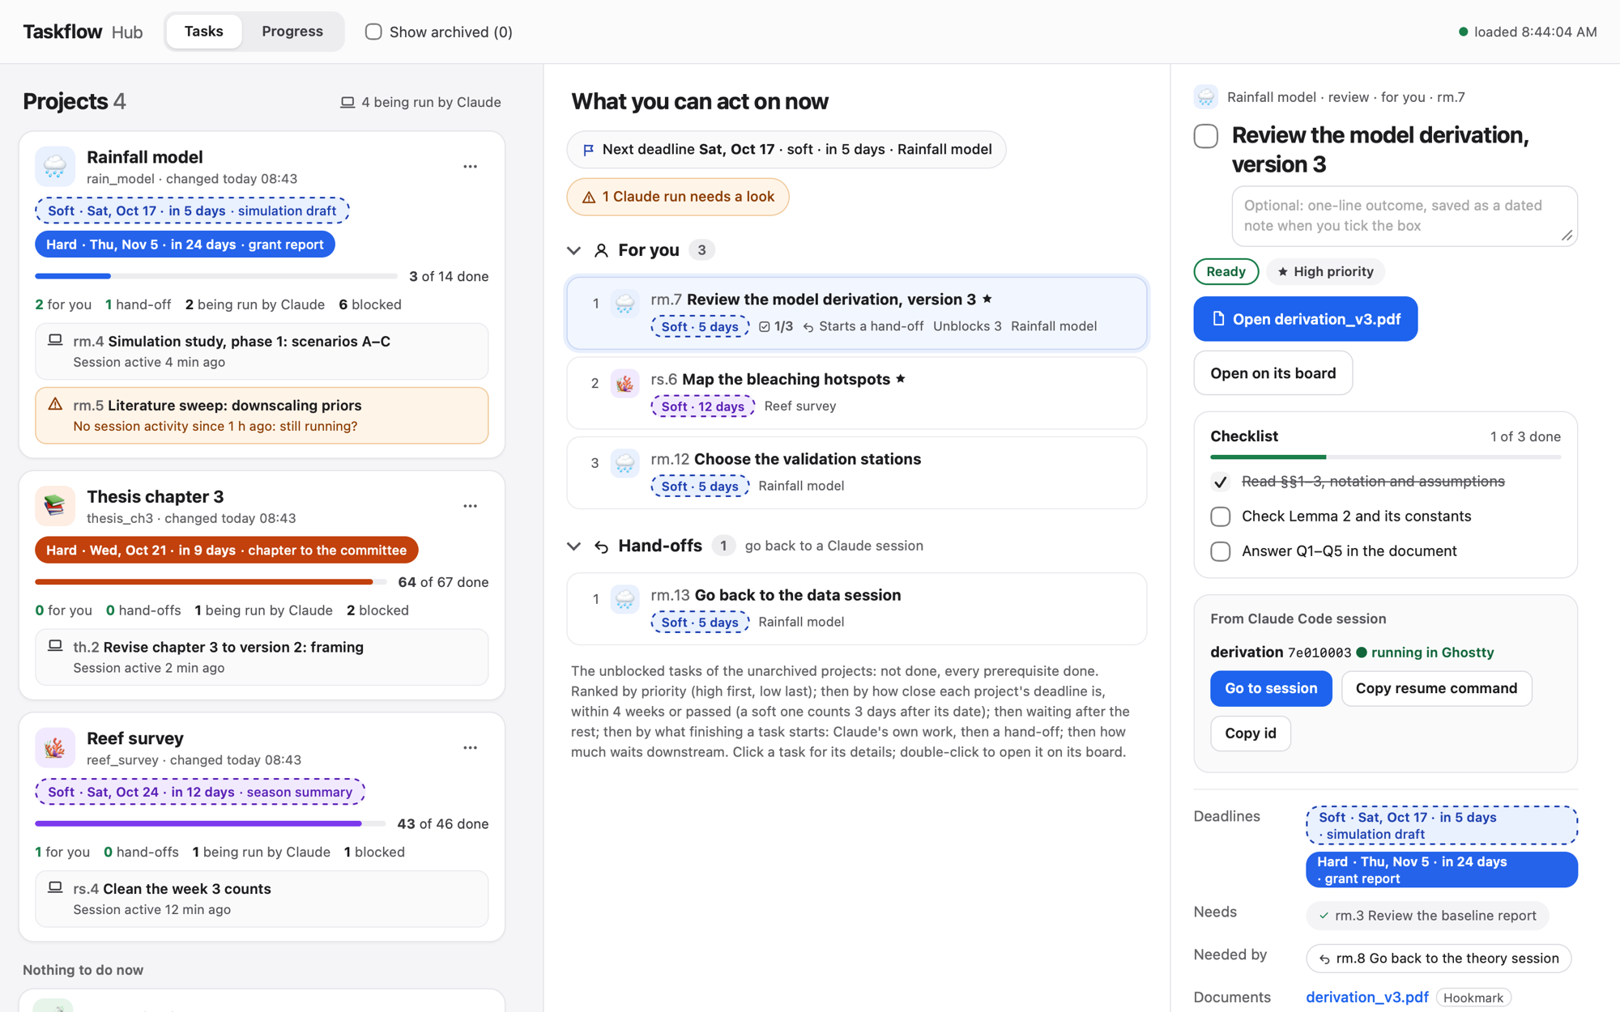Click the flag icon in the Next deadline pill
The image size is (1620, 1012).
pyautogui.click(x=589, y=150)
